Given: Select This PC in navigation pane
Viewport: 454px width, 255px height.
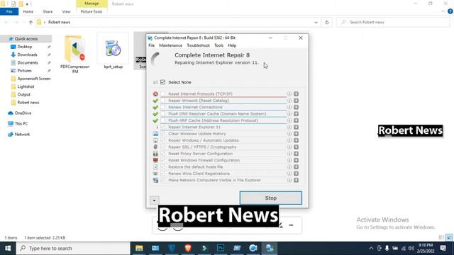Looking at the screenshot, I should [21, 123].
